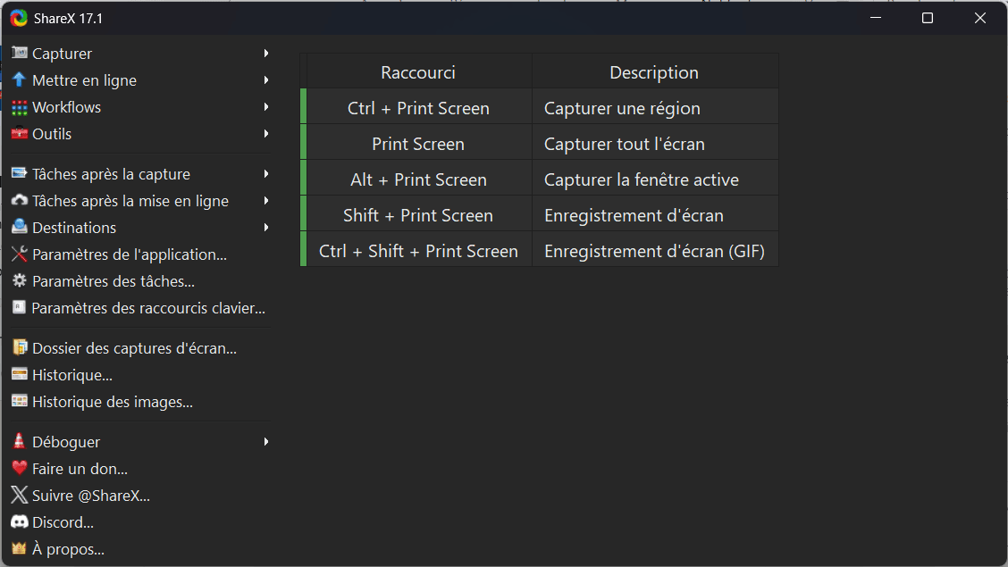
Task: Click the Tâches après la capture icon
Action: 20,173
